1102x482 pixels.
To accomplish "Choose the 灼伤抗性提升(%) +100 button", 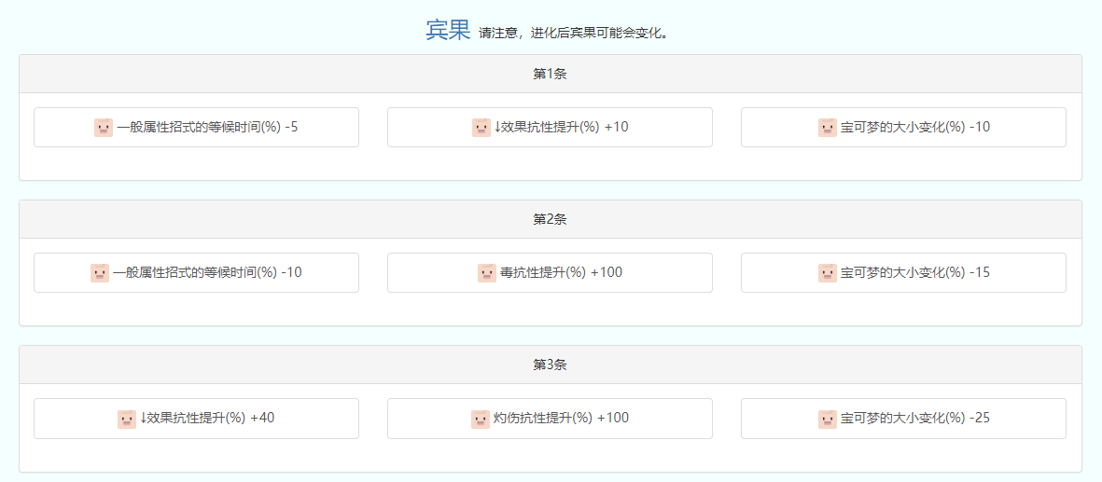I will pos(550,419).
